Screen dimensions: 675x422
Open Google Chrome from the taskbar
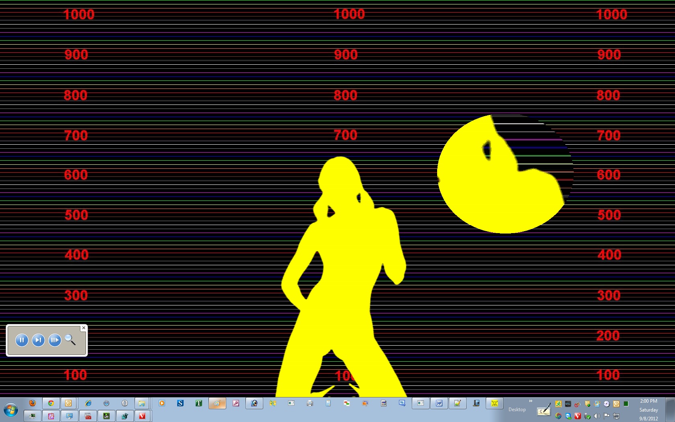51,403
